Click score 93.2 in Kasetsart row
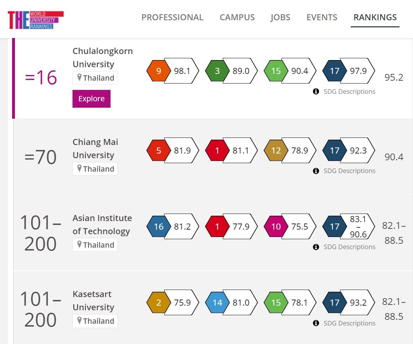 pos(358,303)
